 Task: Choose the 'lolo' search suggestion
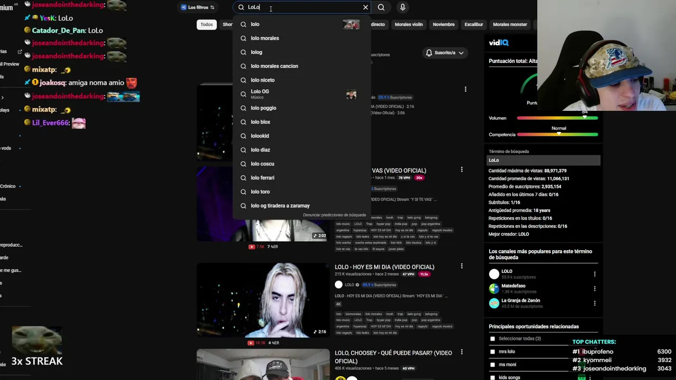click(302, 24)
